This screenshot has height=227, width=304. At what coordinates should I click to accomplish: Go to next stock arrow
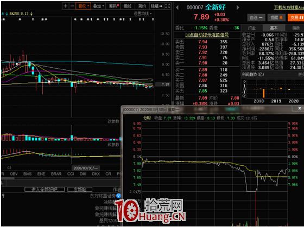point(238,8)
